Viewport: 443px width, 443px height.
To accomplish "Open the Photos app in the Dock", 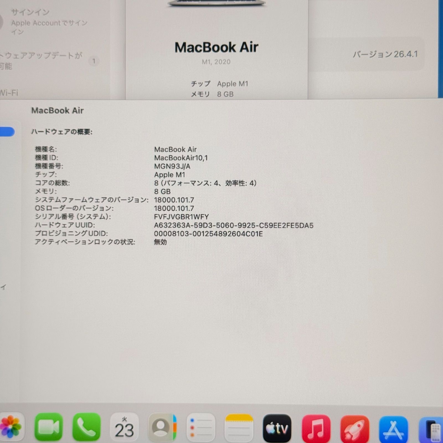I will point(11,427).
